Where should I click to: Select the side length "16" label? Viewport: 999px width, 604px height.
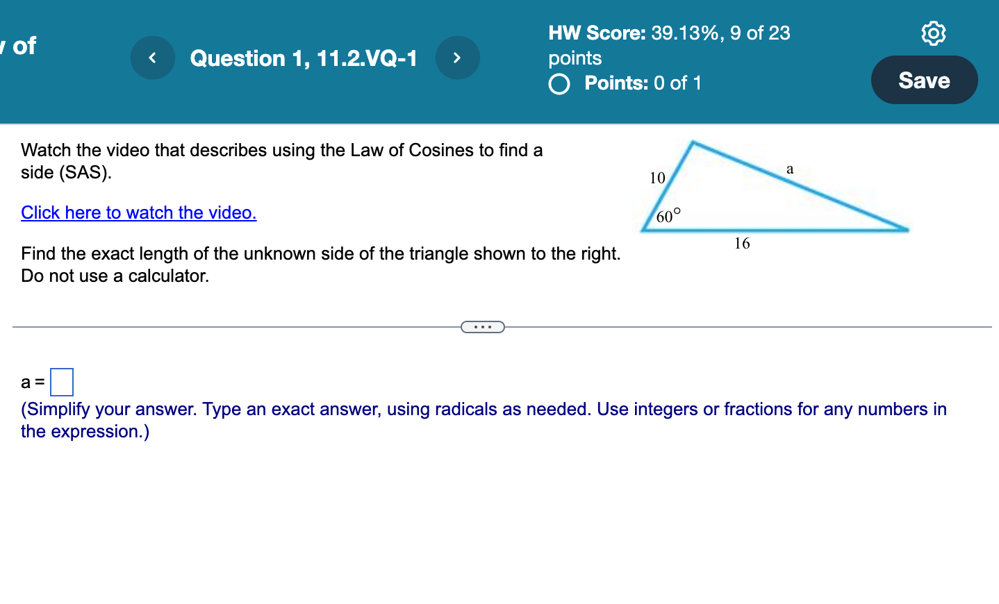742,243
